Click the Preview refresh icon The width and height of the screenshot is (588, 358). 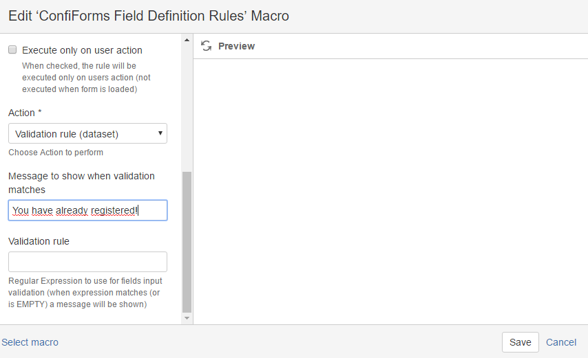(x=207, y=45)
